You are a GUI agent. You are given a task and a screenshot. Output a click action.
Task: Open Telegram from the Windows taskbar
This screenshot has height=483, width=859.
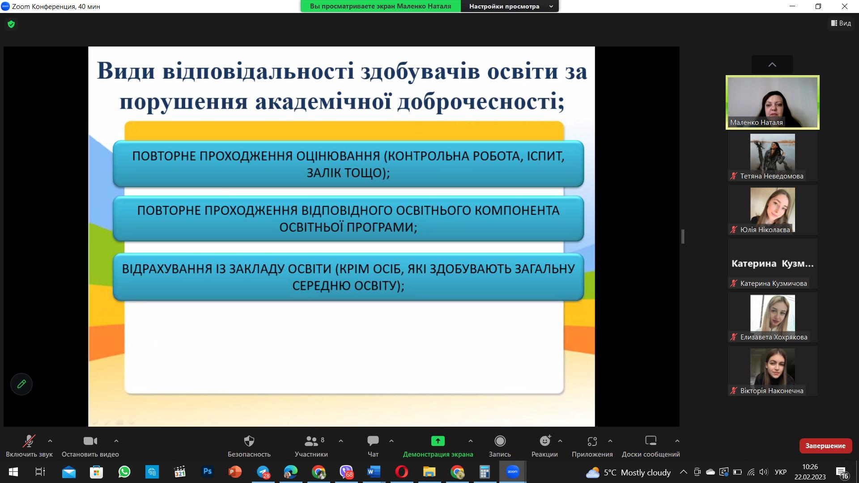coord(263,472)
